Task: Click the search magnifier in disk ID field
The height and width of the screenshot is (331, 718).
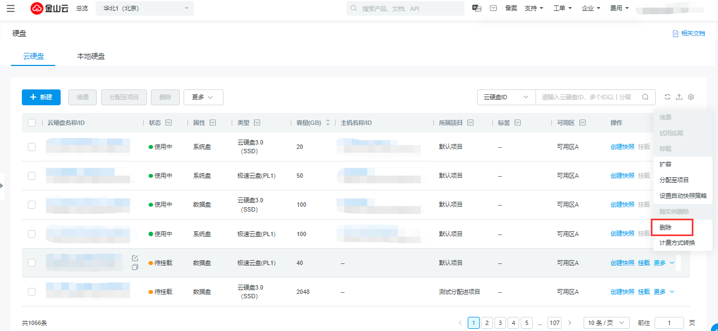Action: (x=645, y=97)
